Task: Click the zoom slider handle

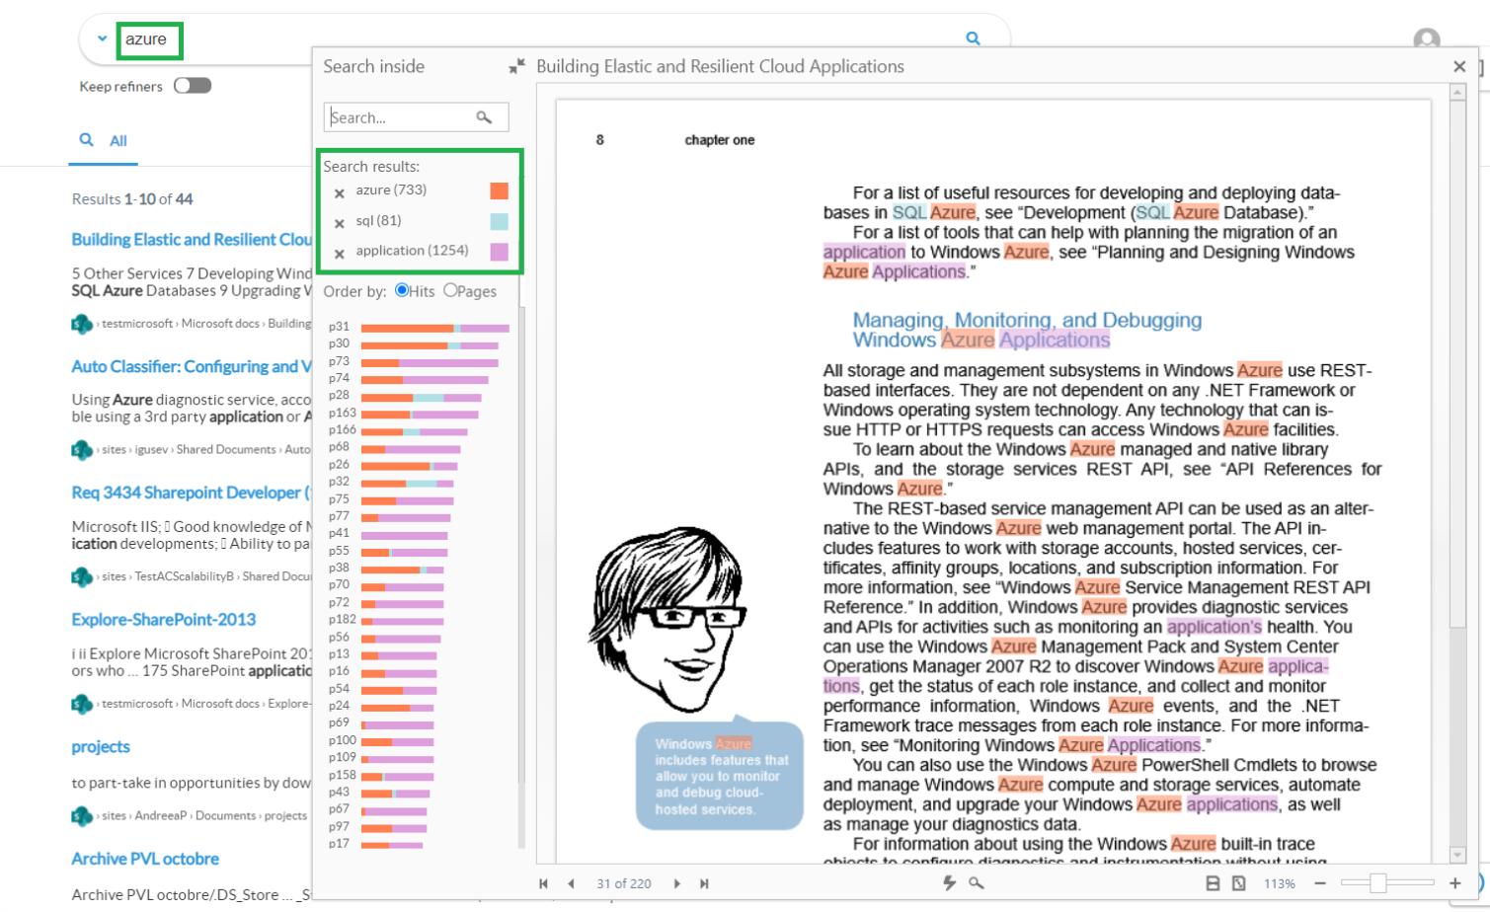Action: (x=1378, y=882)
